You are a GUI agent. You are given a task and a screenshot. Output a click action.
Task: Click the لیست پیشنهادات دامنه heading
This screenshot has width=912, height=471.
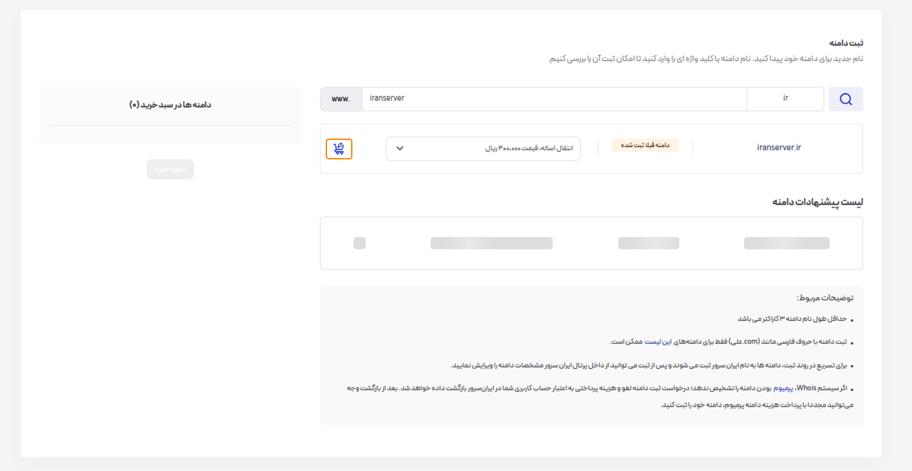pyautogui.click(x=818, y=202)
